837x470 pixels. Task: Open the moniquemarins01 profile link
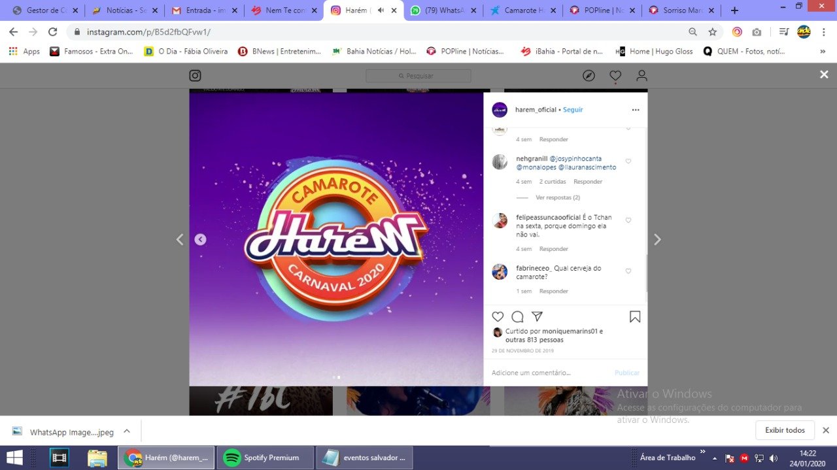570,331
